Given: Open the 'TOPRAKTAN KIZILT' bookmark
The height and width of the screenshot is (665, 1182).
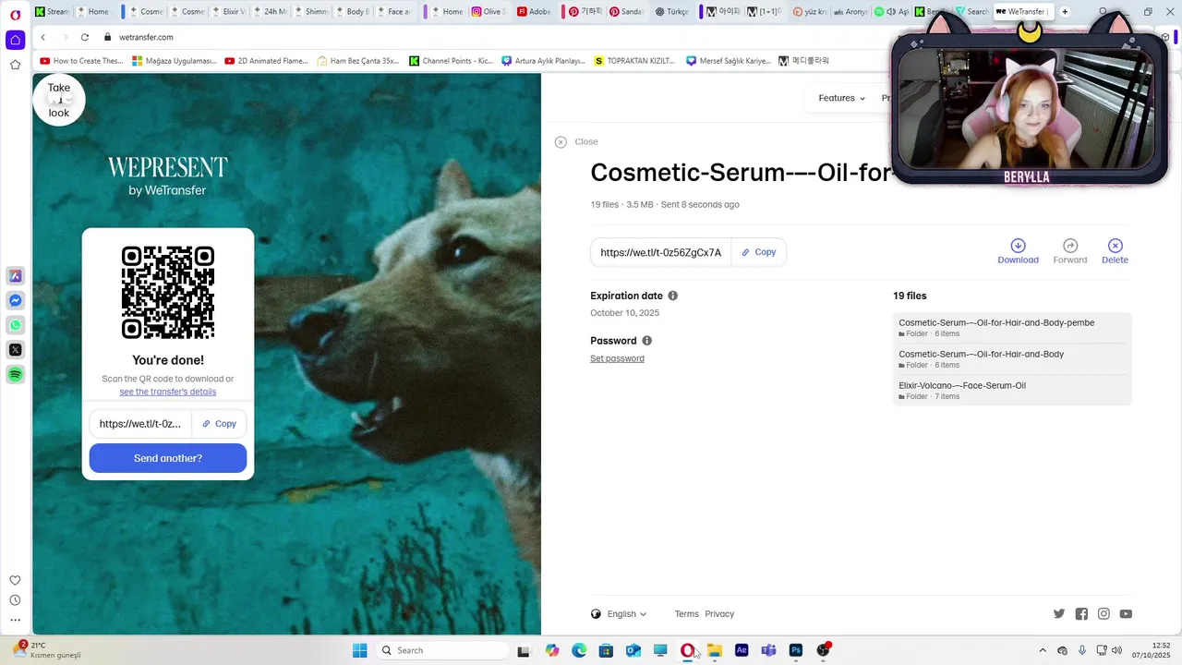Looking at the screenshot, I should tap(635, 61).
